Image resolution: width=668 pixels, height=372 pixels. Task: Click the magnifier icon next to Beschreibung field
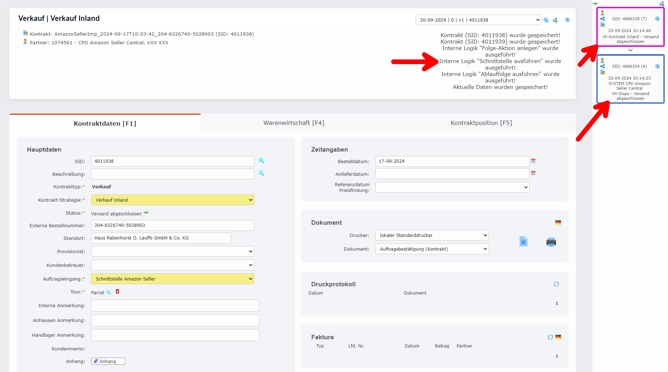[261, 173]
